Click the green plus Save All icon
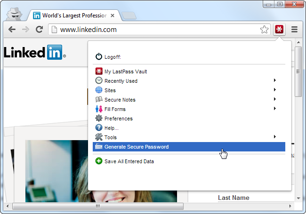This screenshot has width=306, height=214. click(99, 161)
